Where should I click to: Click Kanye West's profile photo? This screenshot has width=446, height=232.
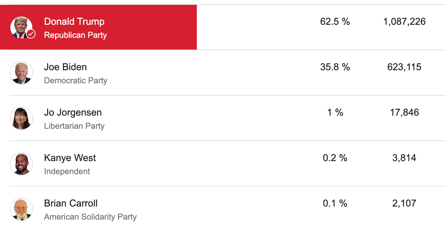21,164
